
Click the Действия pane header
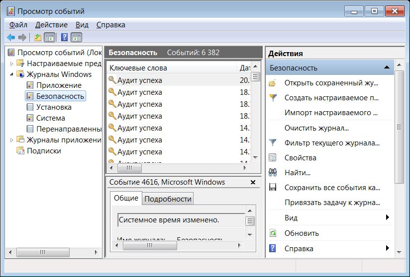pos(335,54)
